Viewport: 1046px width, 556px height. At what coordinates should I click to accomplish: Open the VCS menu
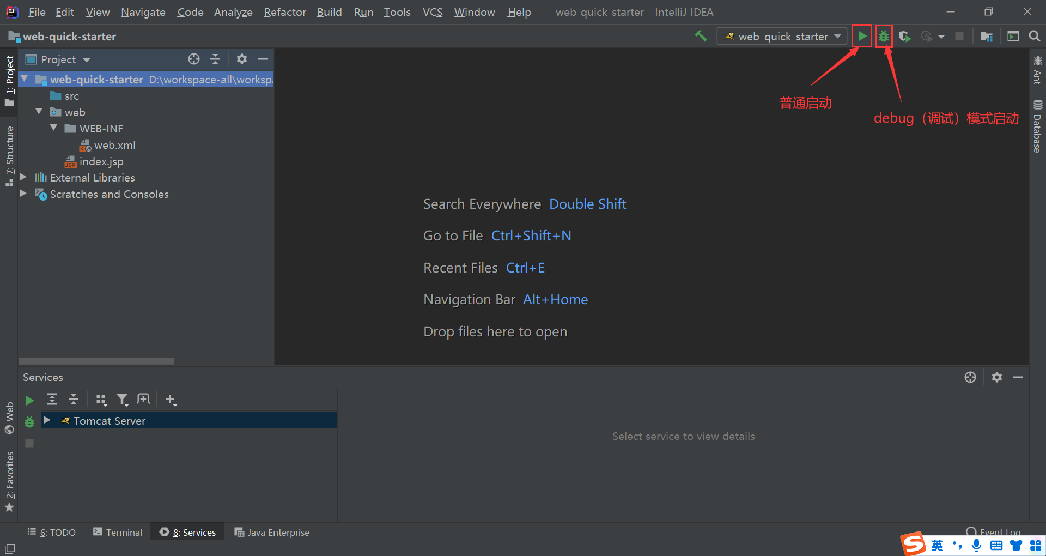coord(433,12)
